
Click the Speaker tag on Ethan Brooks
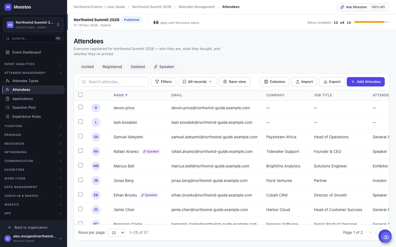pos(149,195)
